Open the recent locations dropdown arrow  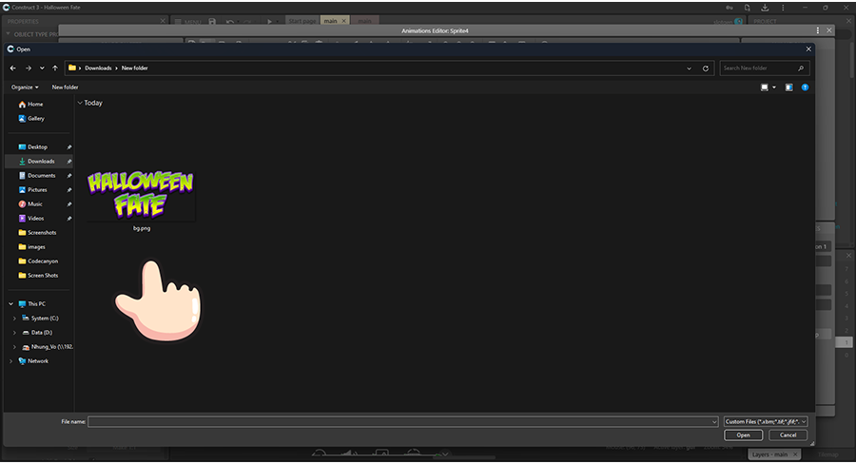click(42, 68)
